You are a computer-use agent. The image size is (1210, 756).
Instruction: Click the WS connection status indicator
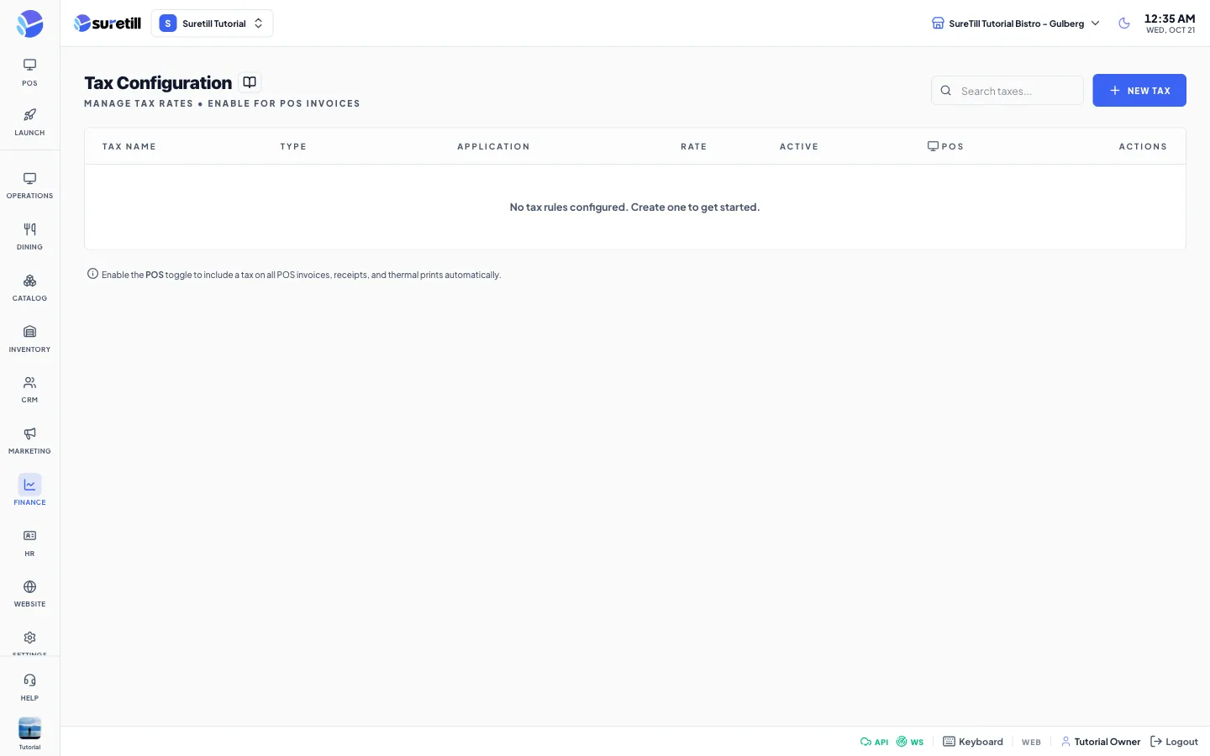pyautogui.click(x=910, y=742)
